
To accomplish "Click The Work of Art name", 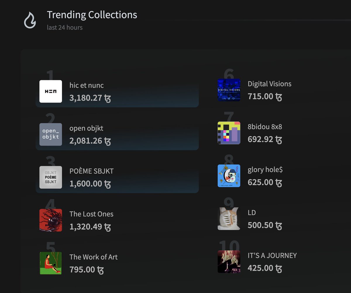I will pyautogui.click(x=93, y=257).
